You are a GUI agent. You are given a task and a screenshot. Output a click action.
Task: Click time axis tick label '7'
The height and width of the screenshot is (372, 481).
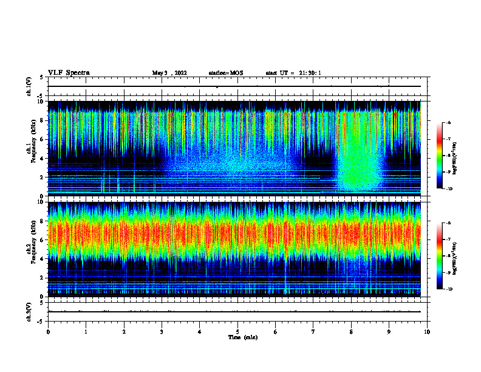click(x=313, y=332)
